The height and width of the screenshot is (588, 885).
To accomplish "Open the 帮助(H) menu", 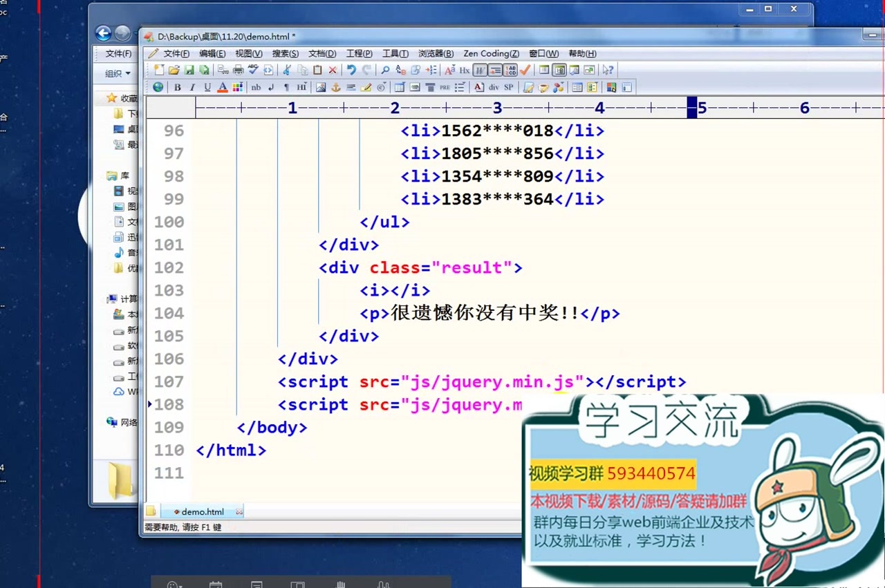I will (583, 53).
